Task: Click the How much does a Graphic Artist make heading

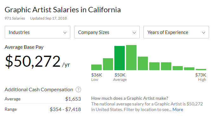Action: coord(130,98)
